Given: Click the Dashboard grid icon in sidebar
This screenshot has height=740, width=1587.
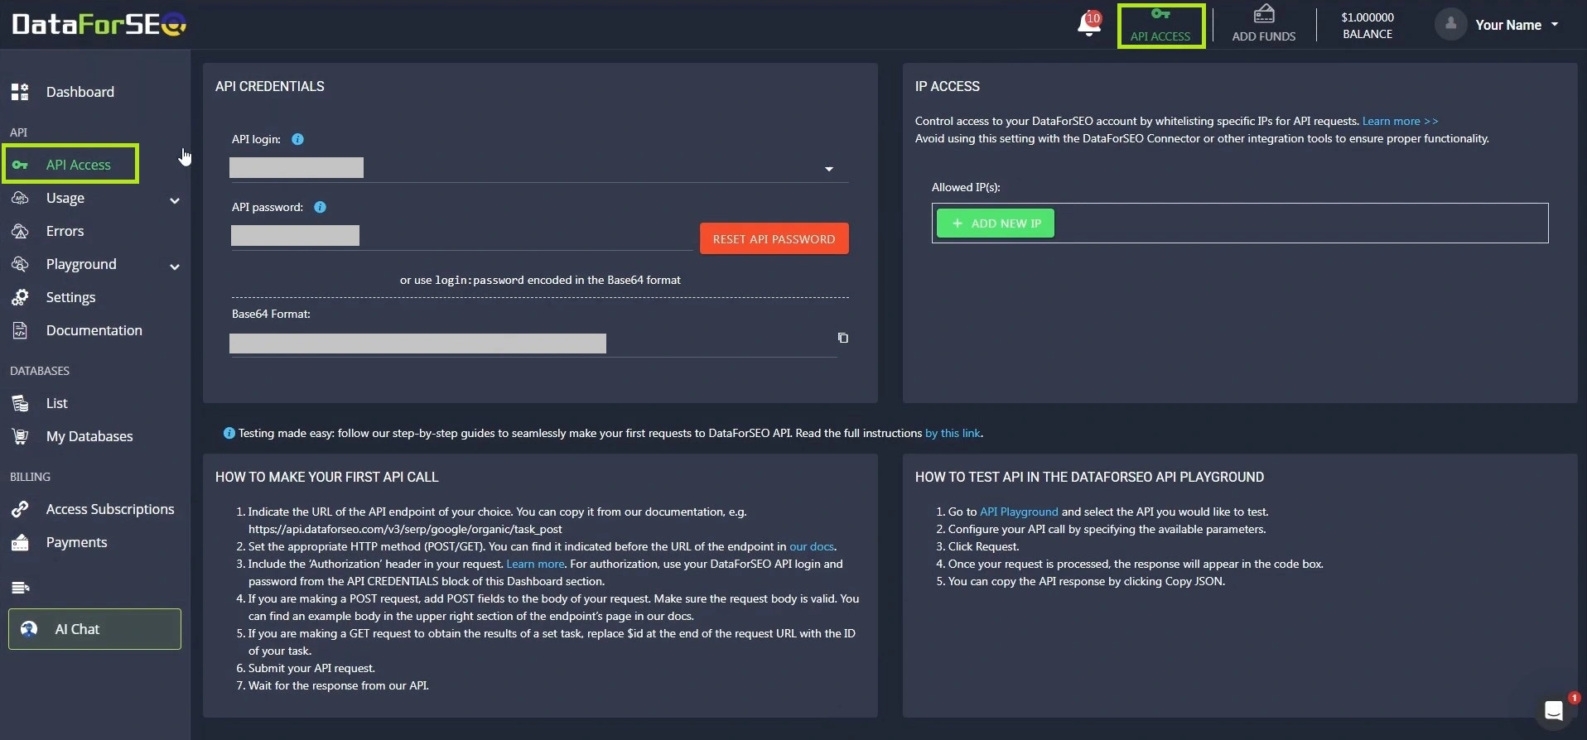Looking at the screenshot, I should pos(20,92).
